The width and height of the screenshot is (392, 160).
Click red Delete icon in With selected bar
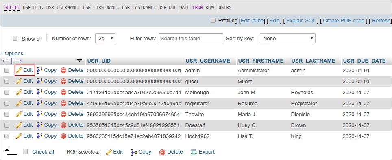tap(162, 152)
